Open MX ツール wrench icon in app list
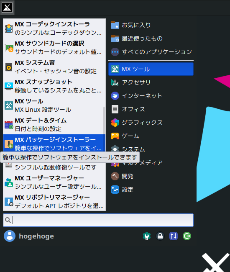 point(9,105)
